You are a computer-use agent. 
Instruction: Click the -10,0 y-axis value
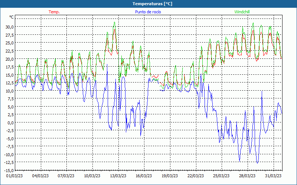[9, 155]
